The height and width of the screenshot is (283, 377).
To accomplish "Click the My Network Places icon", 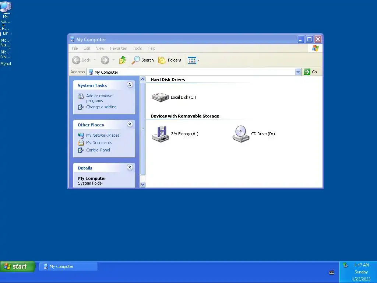I will pos(81,135).
